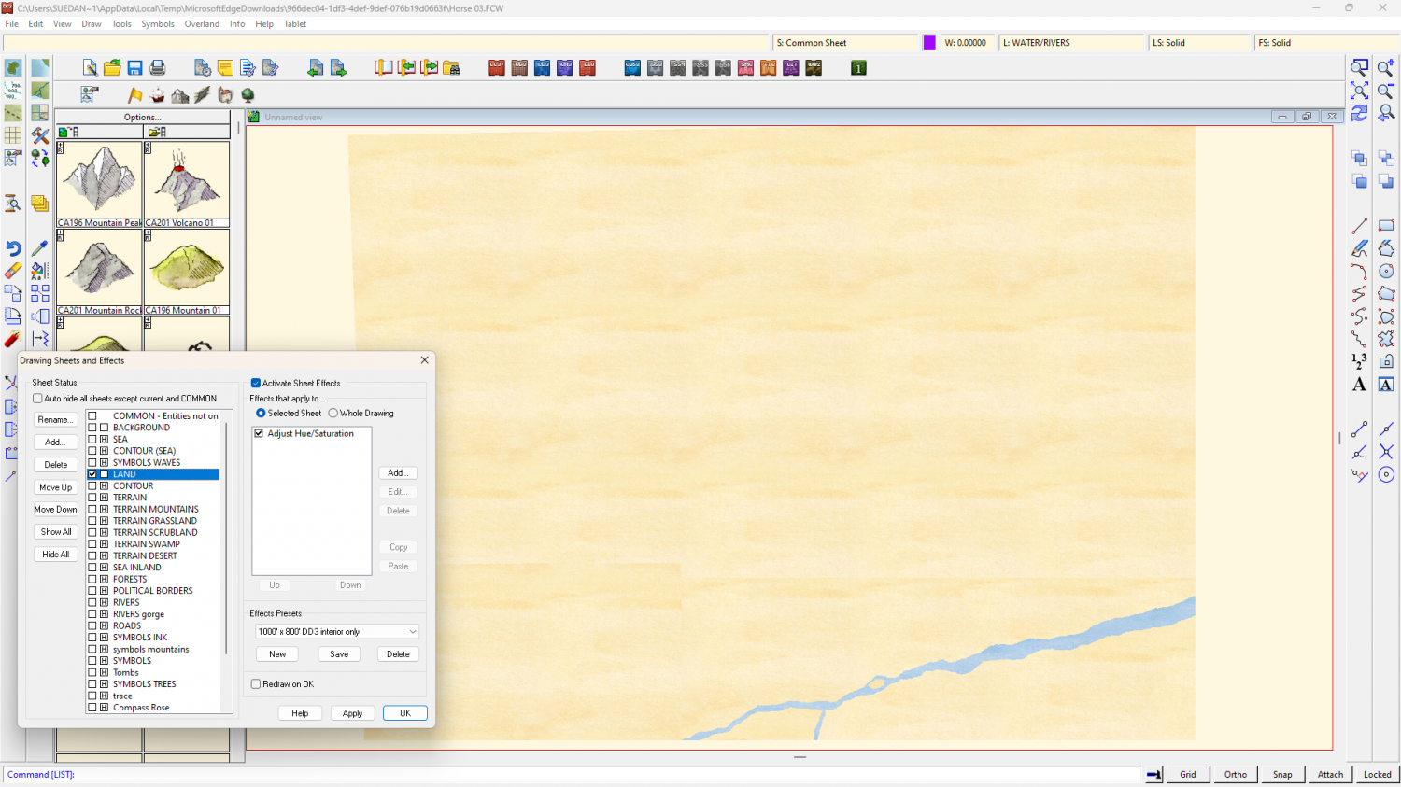The height and width of the screenshot is (787, 1401).
Task: Open the Symbols menu
Action: click(158, 24)
